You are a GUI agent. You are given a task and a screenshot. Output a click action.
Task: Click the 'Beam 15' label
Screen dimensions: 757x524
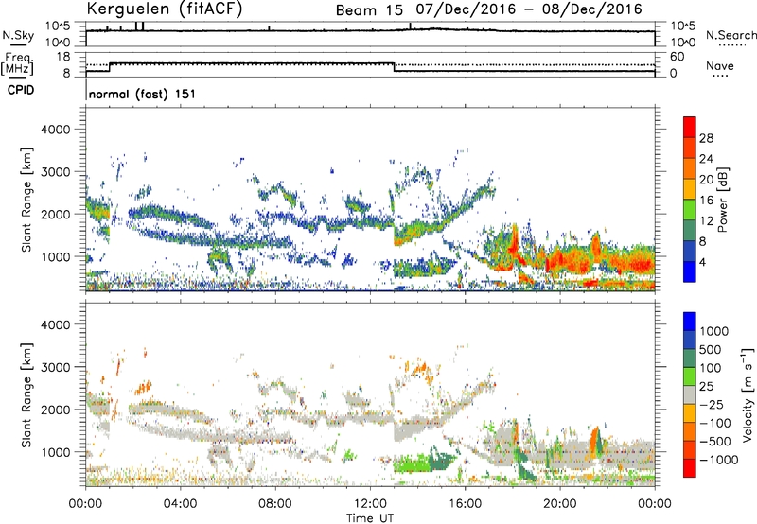(x=369, y=10)
